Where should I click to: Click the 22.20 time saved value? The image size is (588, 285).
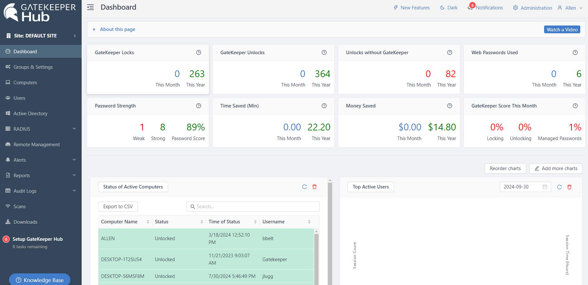pos(319,127)
